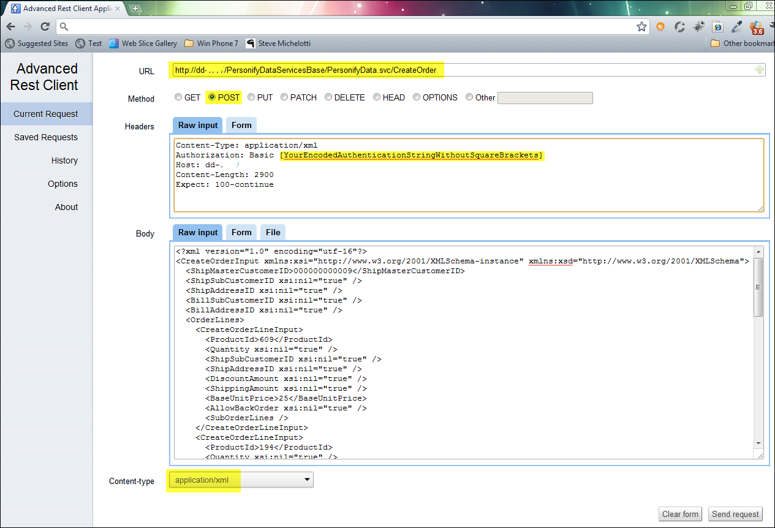Select the Other method radio button

(469, 97)
